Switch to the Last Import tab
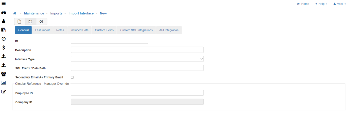Viewport: 347px width, 117px height. (x=43, y=30)
